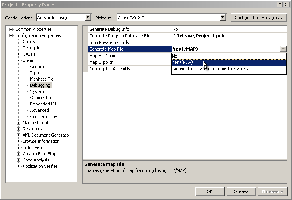This screenshot has width=292, height=200.
Task: Expand the Common Properties node
Action: pyautogui.click(x=11, y=29)
